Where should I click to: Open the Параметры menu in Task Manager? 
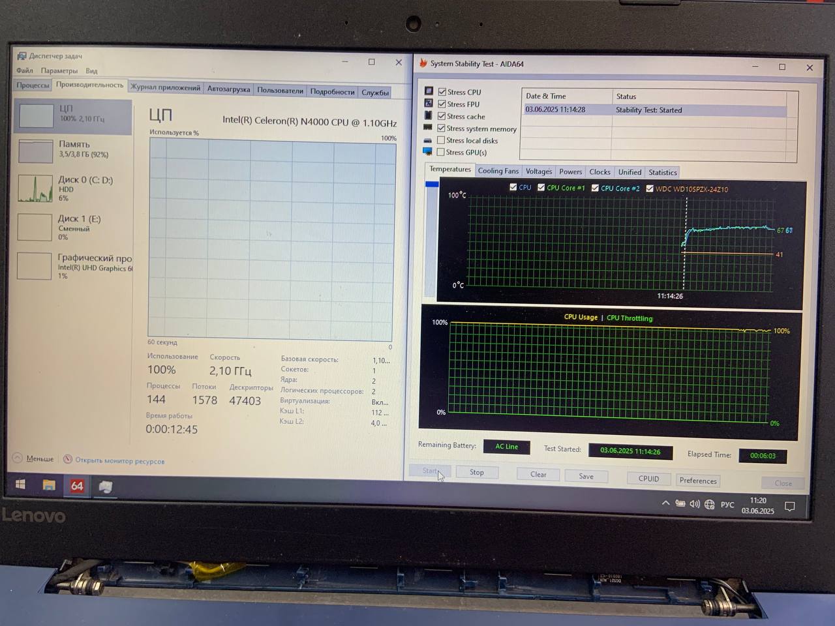tap(59, 70)
